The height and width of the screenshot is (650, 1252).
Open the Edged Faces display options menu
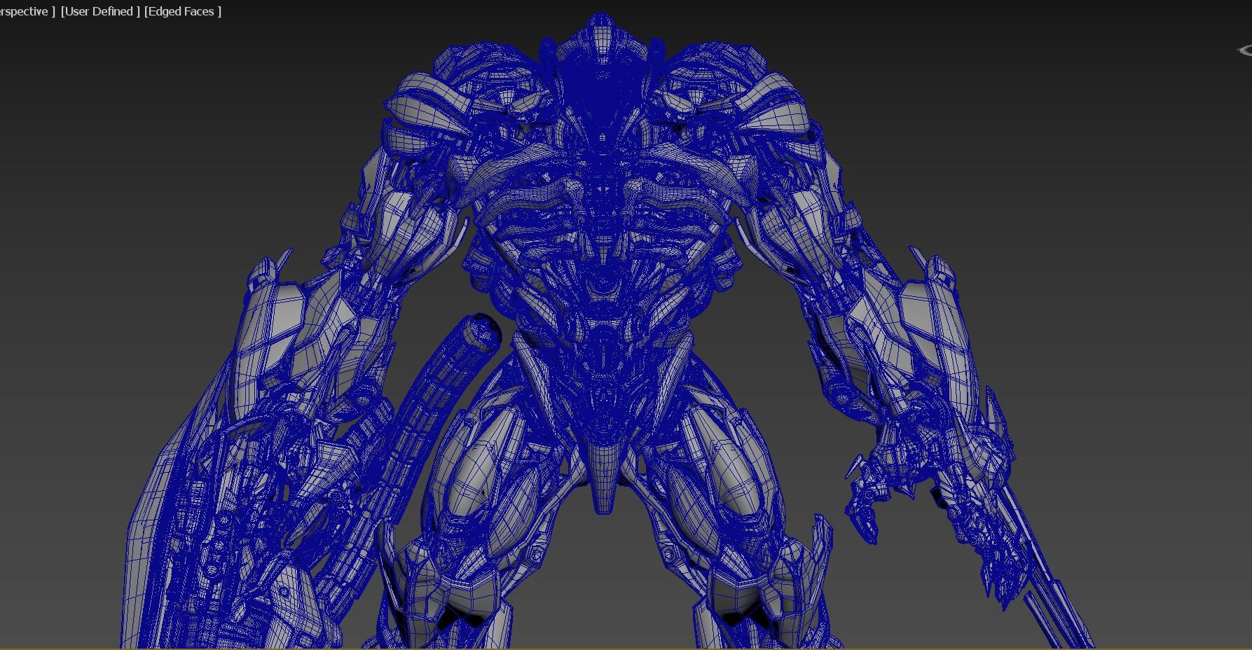(181, 11)
